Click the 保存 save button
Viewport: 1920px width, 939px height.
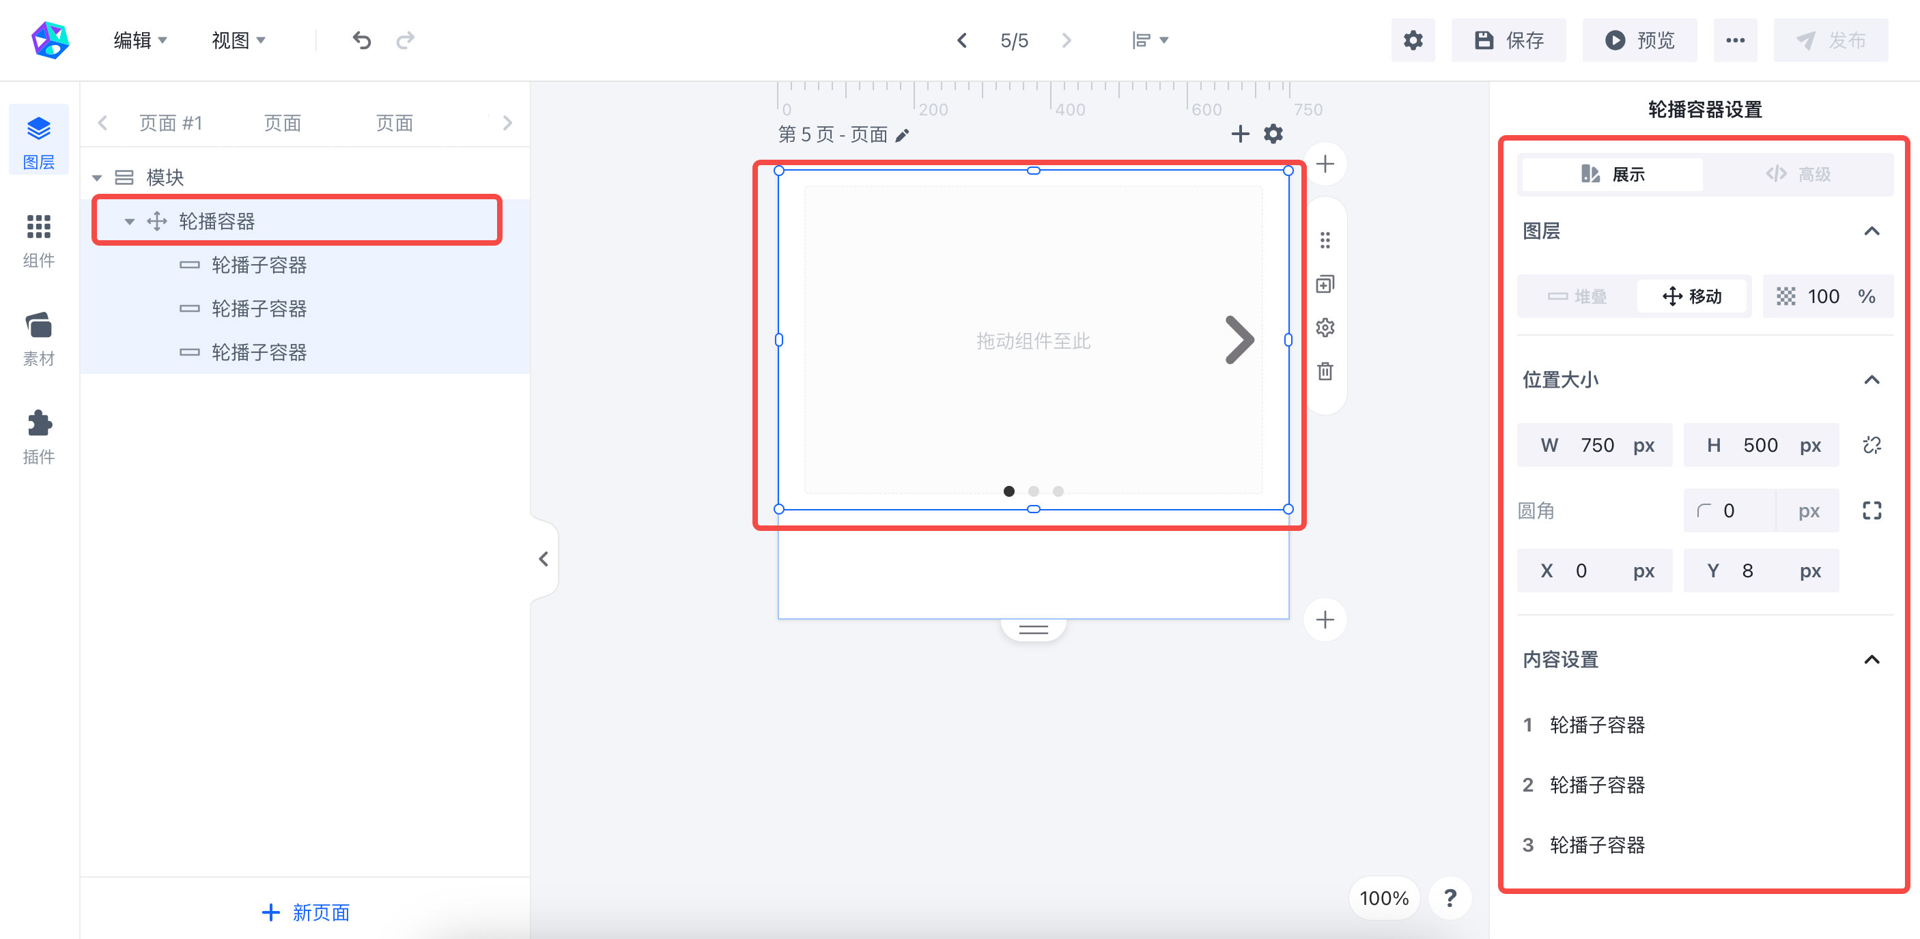click(1508, 40)
